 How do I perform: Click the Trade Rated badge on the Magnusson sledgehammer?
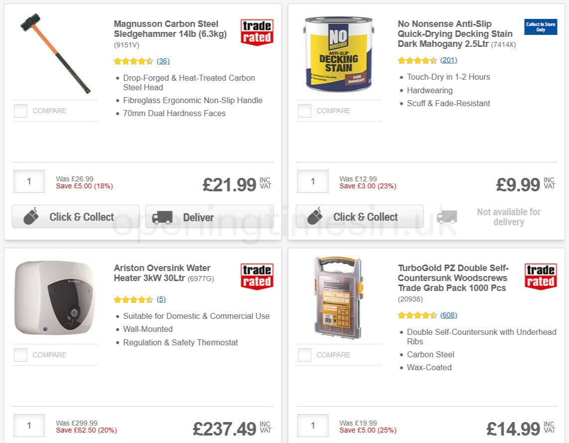[256, 31]
